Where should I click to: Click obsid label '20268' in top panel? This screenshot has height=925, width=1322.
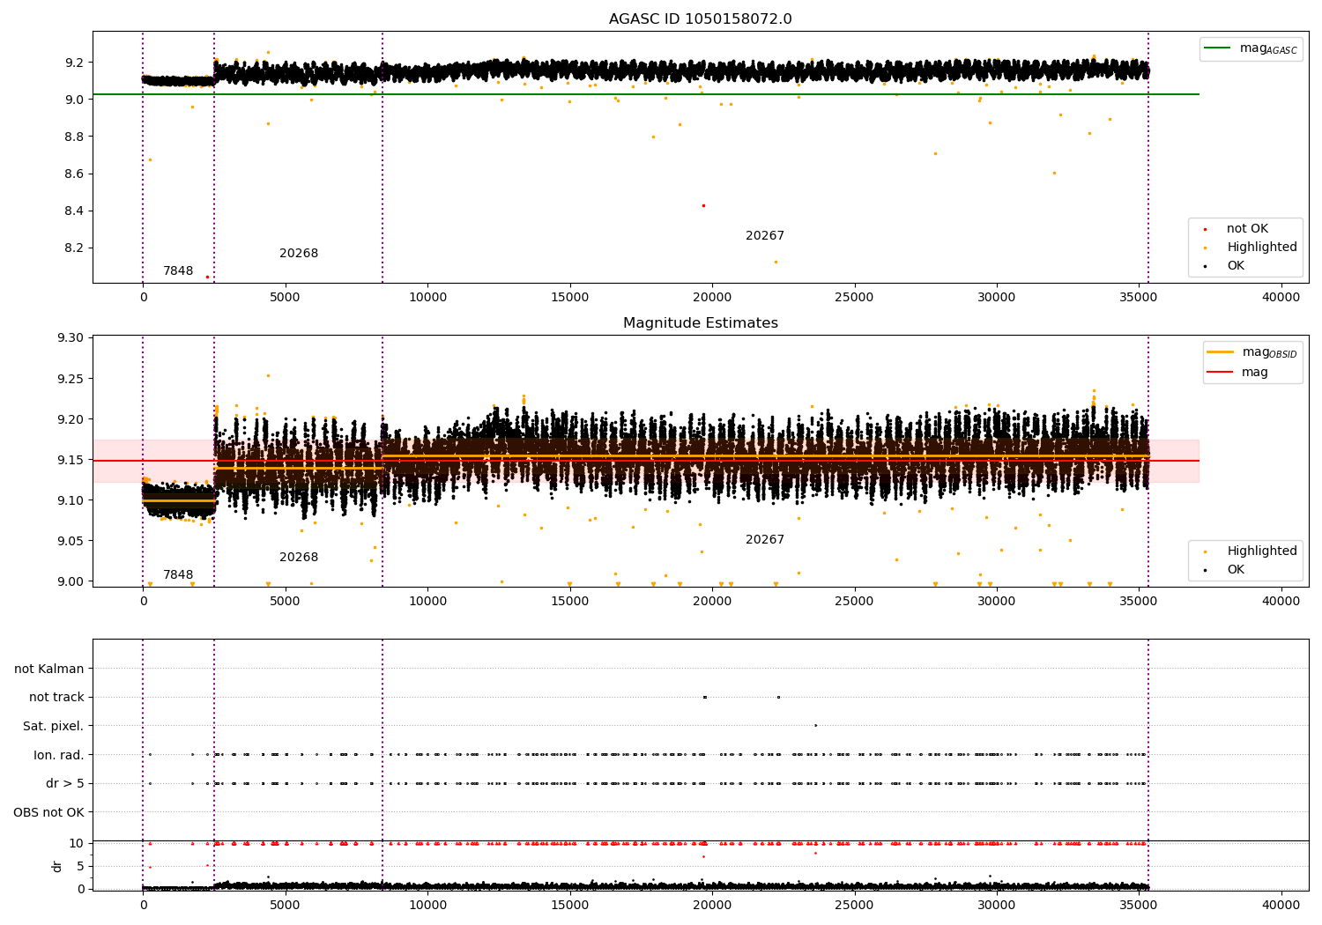click(x=299, y=254)
